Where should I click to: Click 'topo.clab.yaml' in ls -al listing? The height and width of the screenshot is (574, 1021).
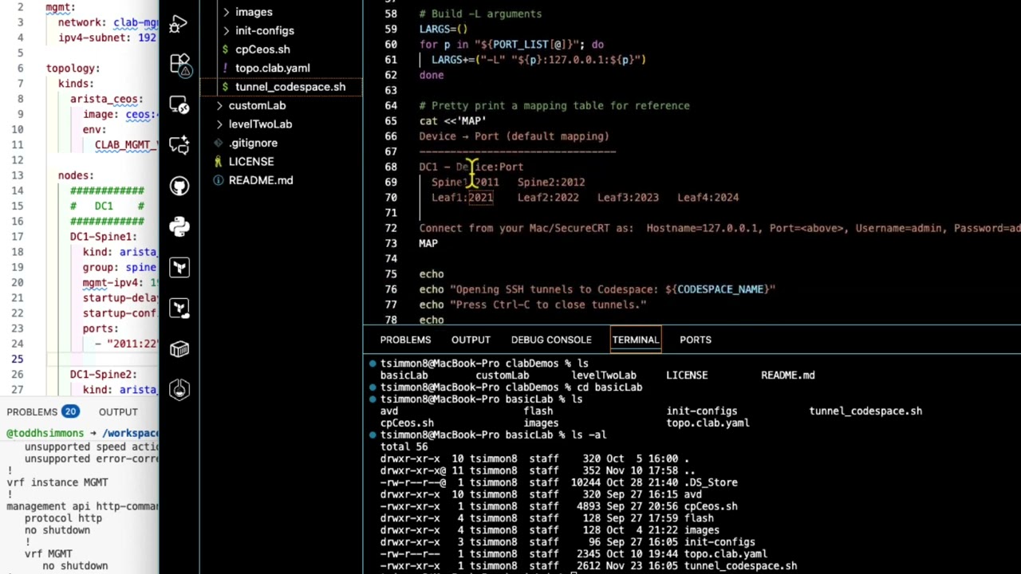pos(726,554)
